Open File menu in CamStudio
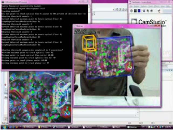 [x=131, y=6]
